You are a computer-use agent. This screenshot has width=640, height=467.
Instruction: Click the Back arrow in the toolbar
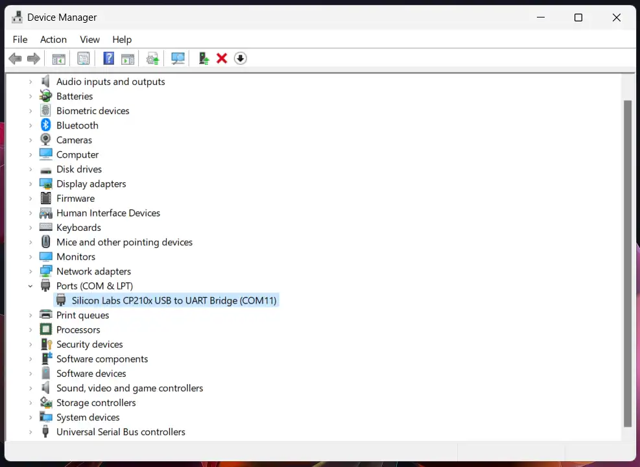[15, 58]
